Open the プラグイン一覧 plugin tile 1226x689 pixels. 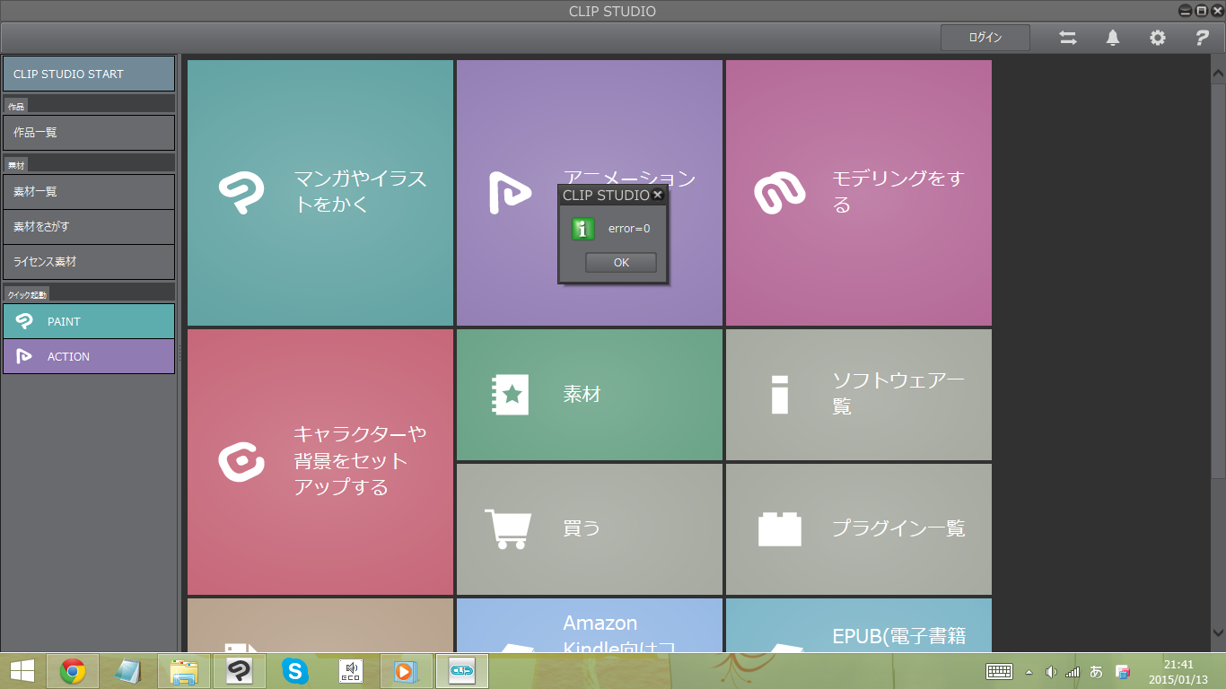(x=858, y=528)
